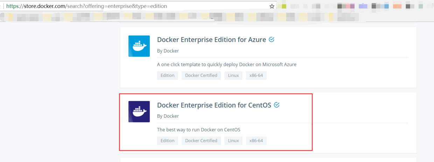Select the x86-64 tag under Azure listing
Screen dimensions: 434x162
click(256, 75)
